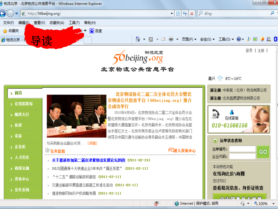Expand the RSS feeds dropdown arrow
The width and height of the screenshot is (278, 209).
click(157, 39)
